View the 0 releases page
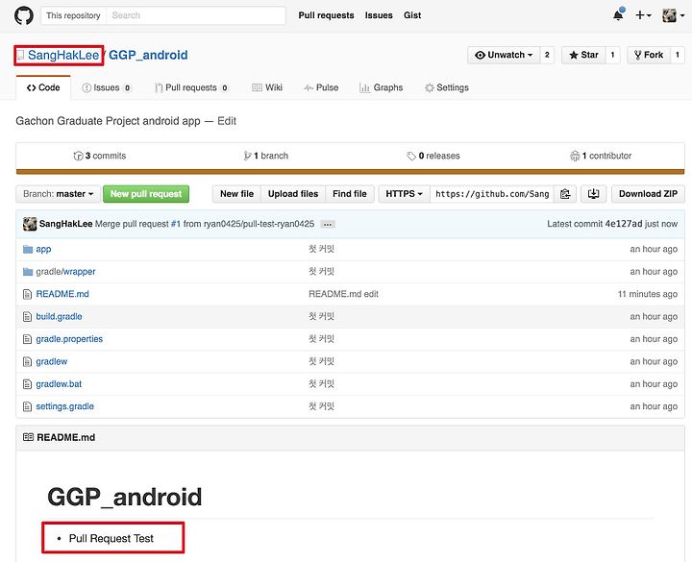The height and width of the screenshot is (562, 692). pyautogui.click(x=433, y=156)
